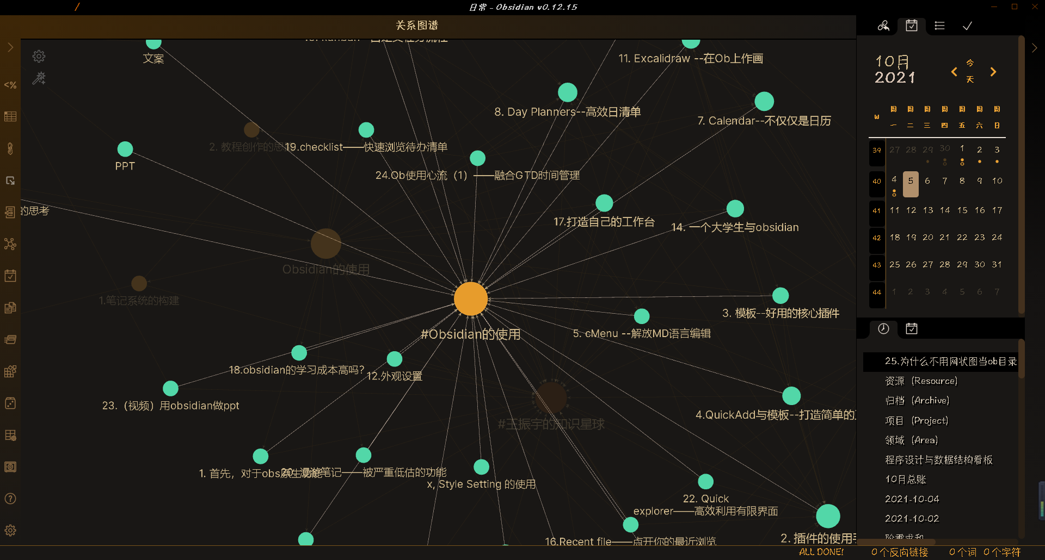Select October 15 in the calendar
The width and height of the screenshot is (1045, 560).
(962, 210)
